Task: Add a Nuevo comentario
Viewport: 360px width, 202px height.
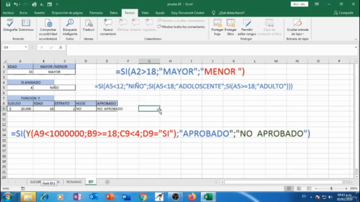Action: tap(108, 27)
